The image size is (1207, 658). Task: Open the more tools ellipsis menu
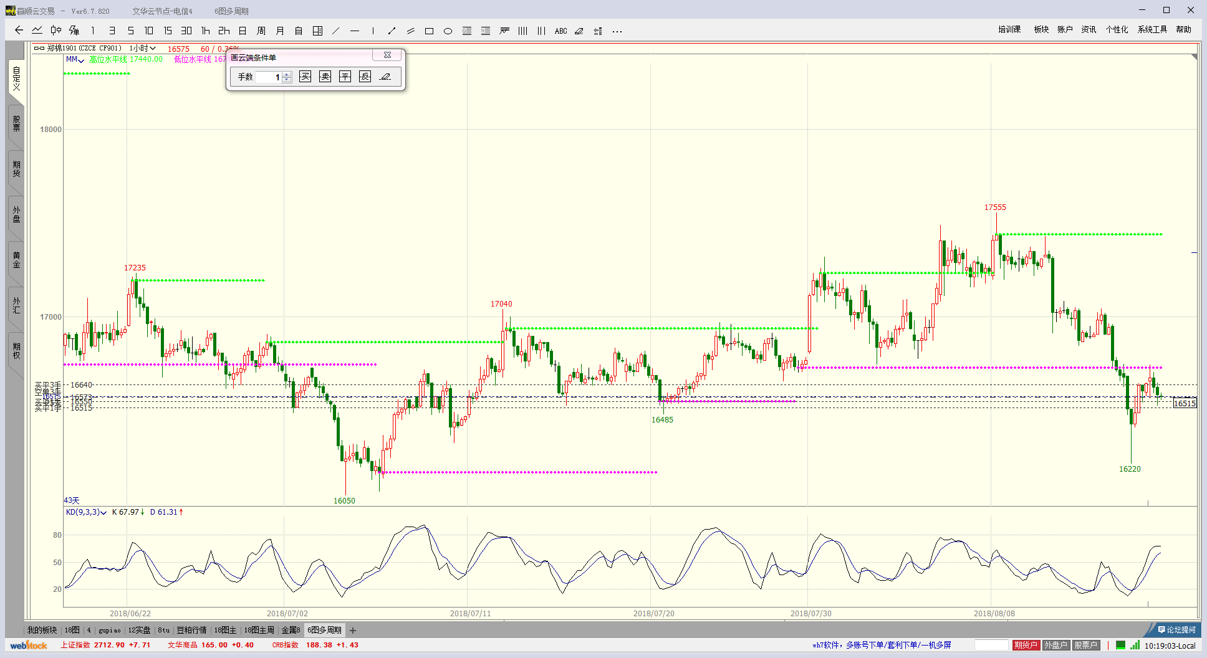pos(617,31)
